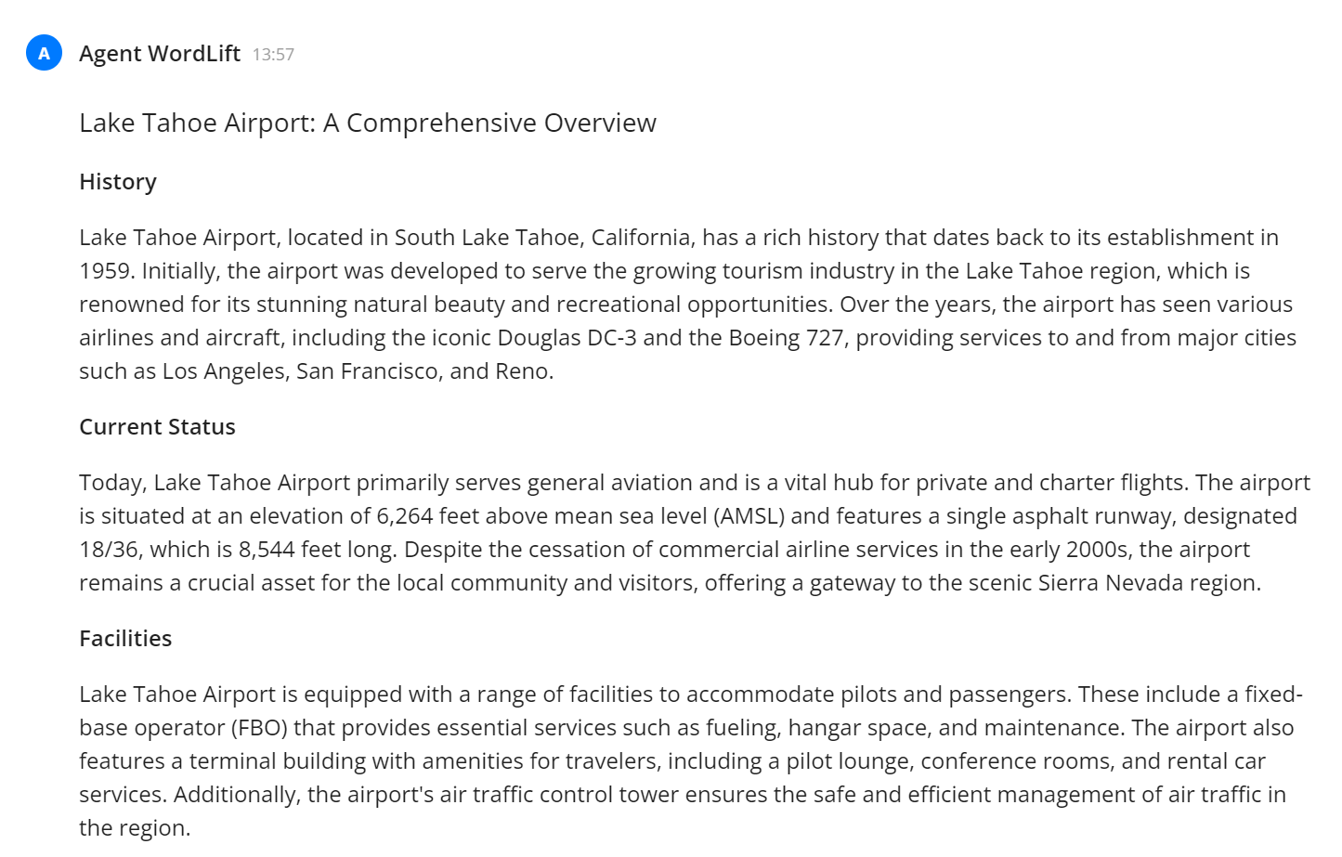Click the History section heading
This screenshot has width=1342, height=857.
[118, 182]
